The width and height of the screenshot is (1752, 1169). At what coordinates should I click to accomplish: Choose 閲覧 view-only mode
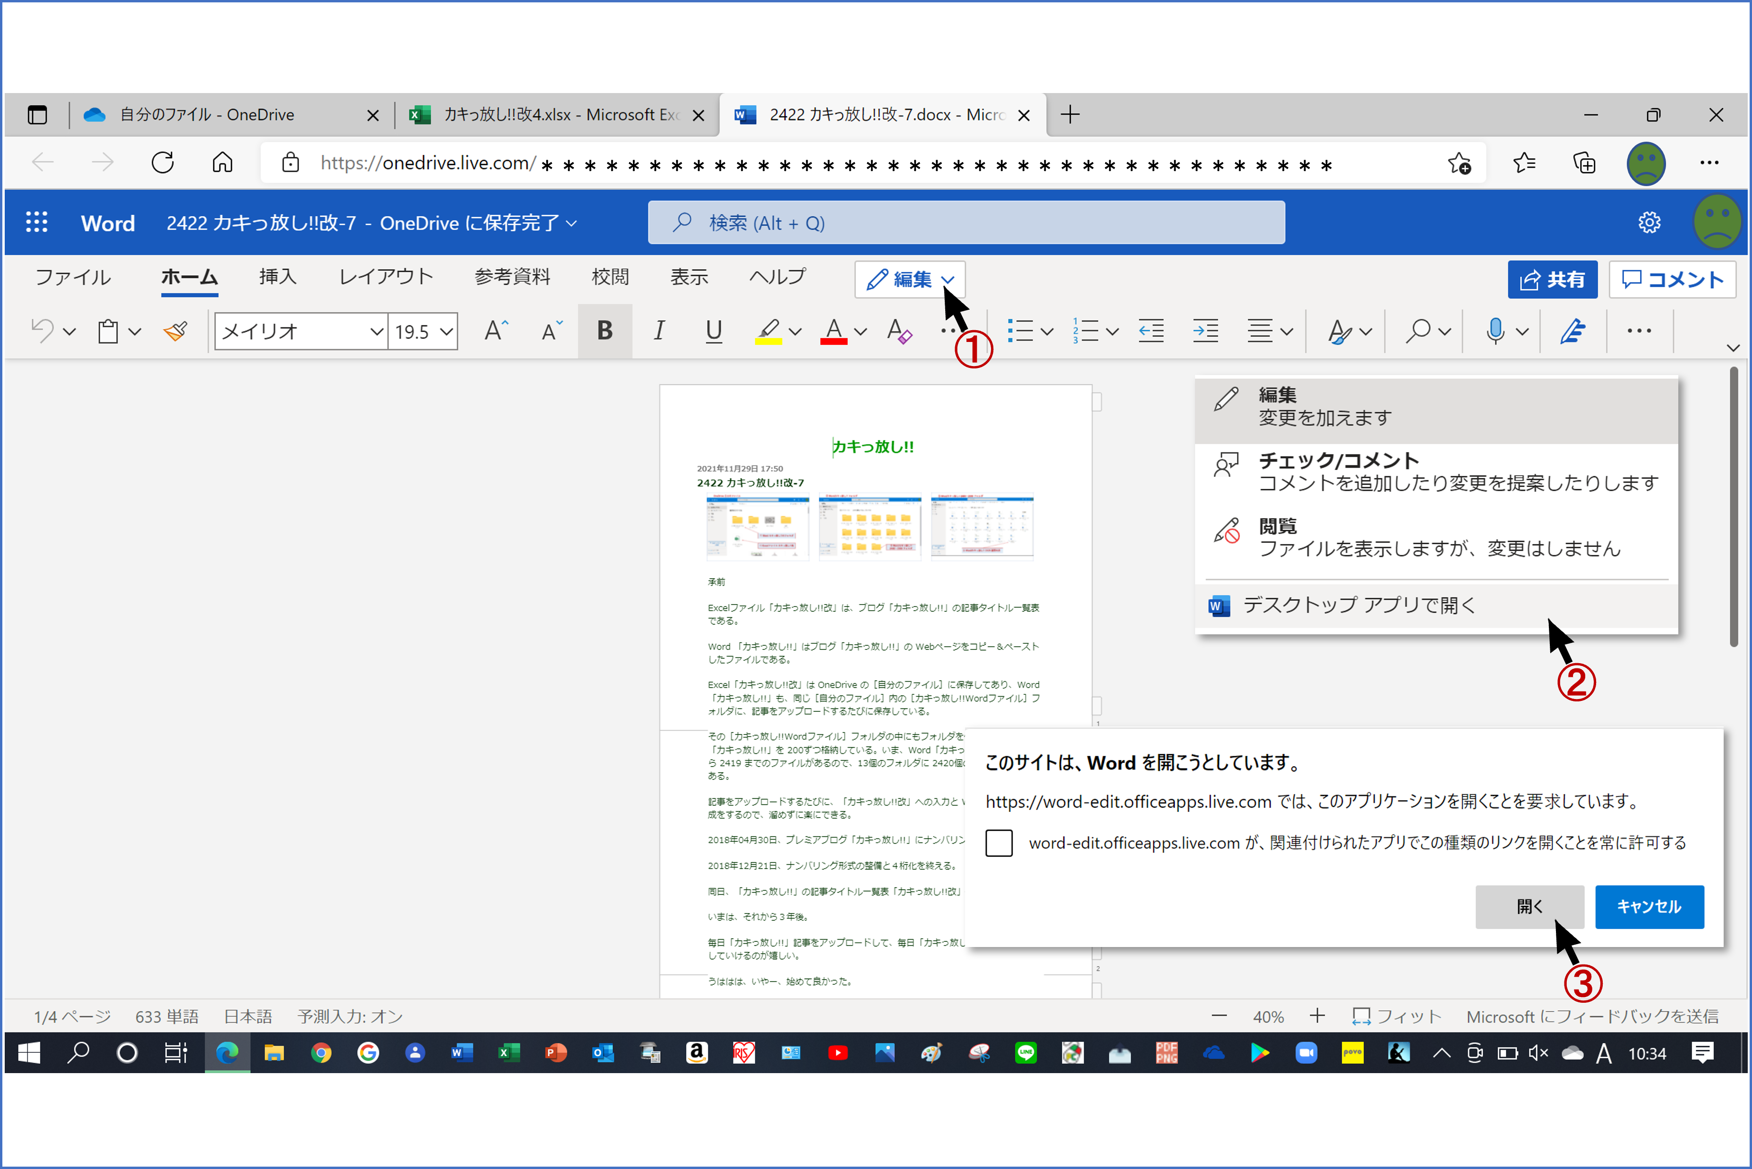(1436, 538)
